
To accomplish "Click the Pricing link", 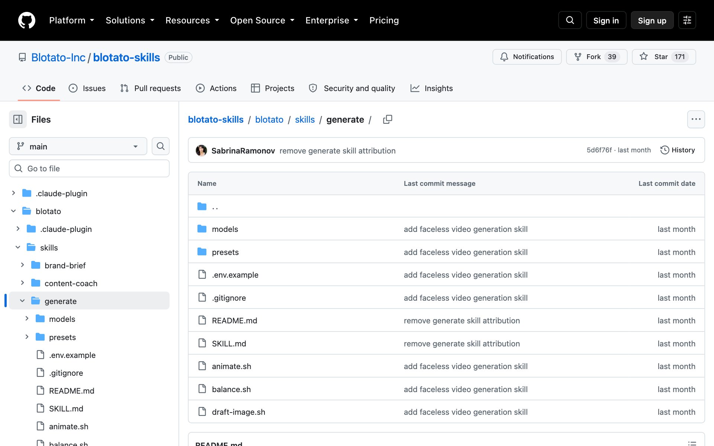I will 384,20.
